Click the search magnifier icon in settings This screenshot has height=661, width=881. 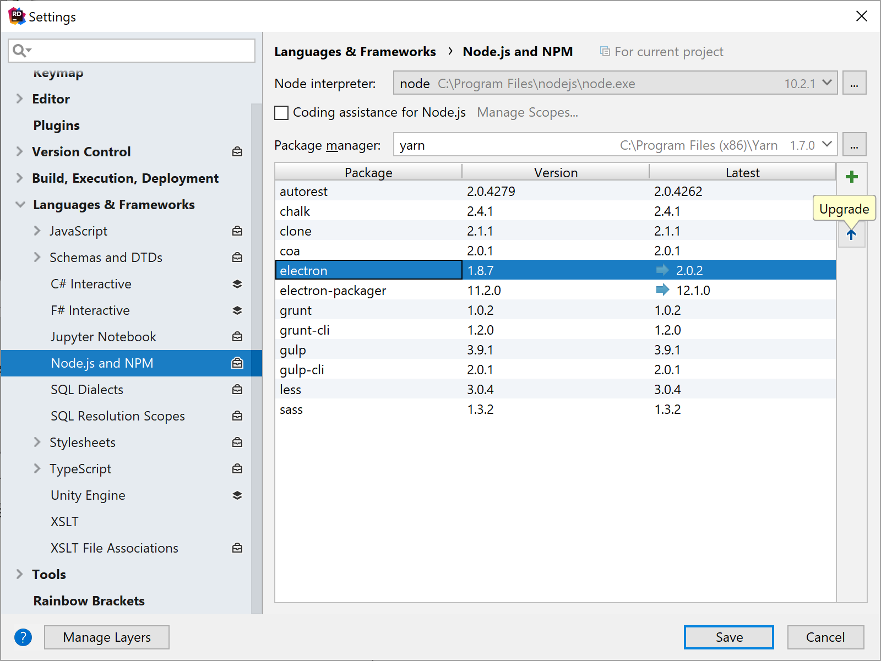(21, 51)
